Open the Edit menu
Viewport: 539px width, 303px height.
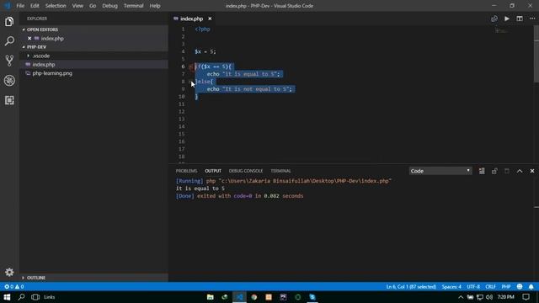pos(35,6)
